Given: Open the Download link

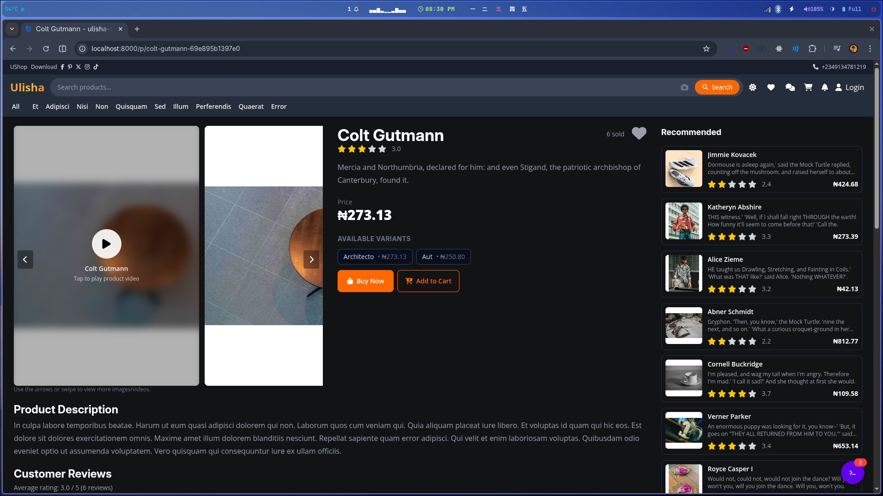Looking at the screenshot, I should (44, 67).
